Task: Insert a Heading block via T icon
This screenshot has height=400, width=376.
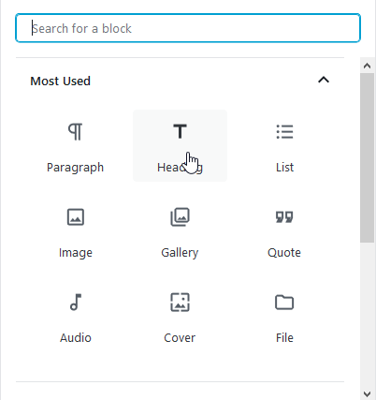Action: click(180, 131)
